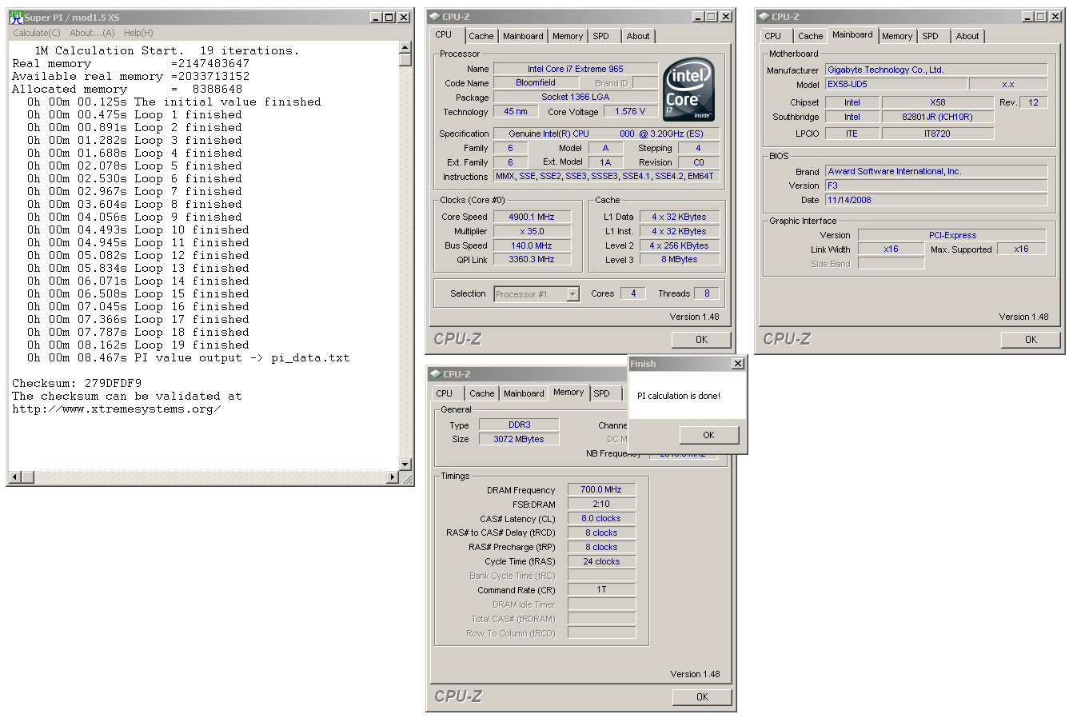This screenshot has width=1073, height=722.
Task: Click the Super PI title bar icon
Action: 16,17
